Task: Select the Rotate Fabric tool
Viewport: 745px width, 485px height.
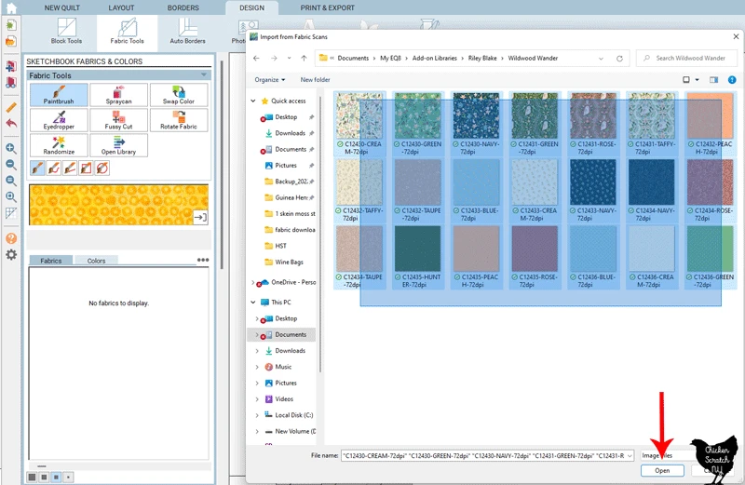Action: click(179, 120)
